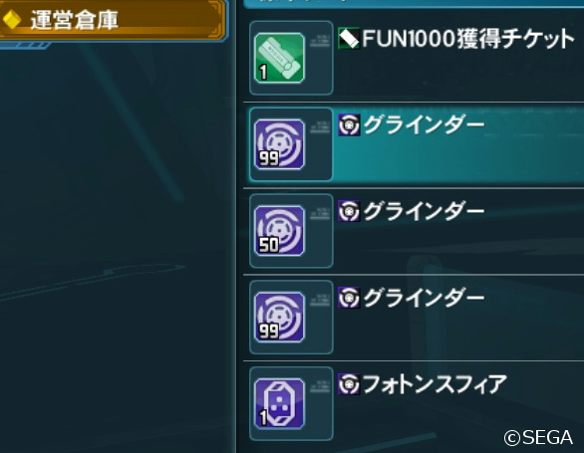Choose the FUN1000獲得チケット item name

click(468, 39)
